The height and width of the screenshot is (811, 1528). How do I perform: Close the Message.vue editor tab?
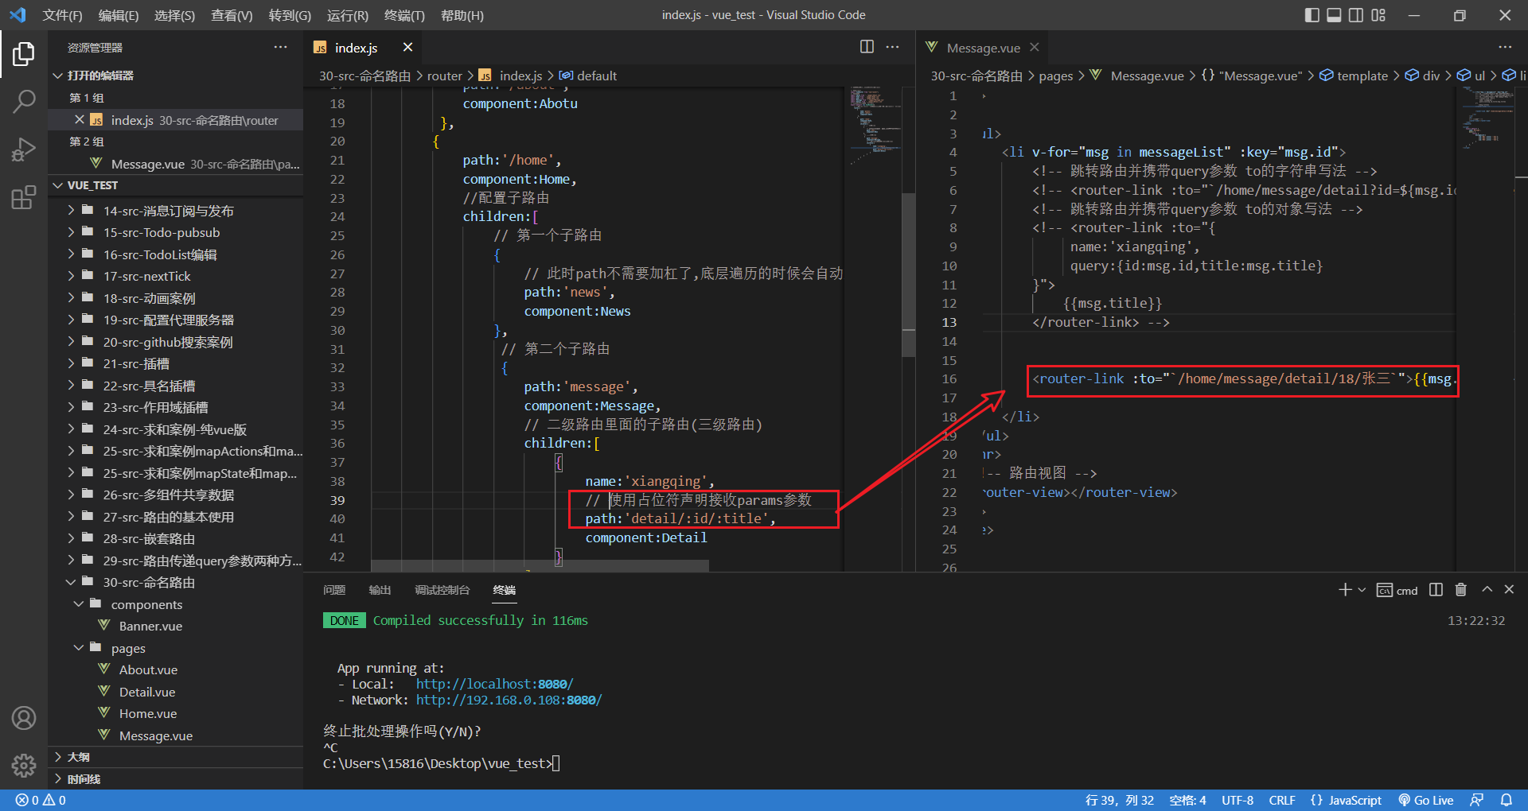(x=1034, y=47)
